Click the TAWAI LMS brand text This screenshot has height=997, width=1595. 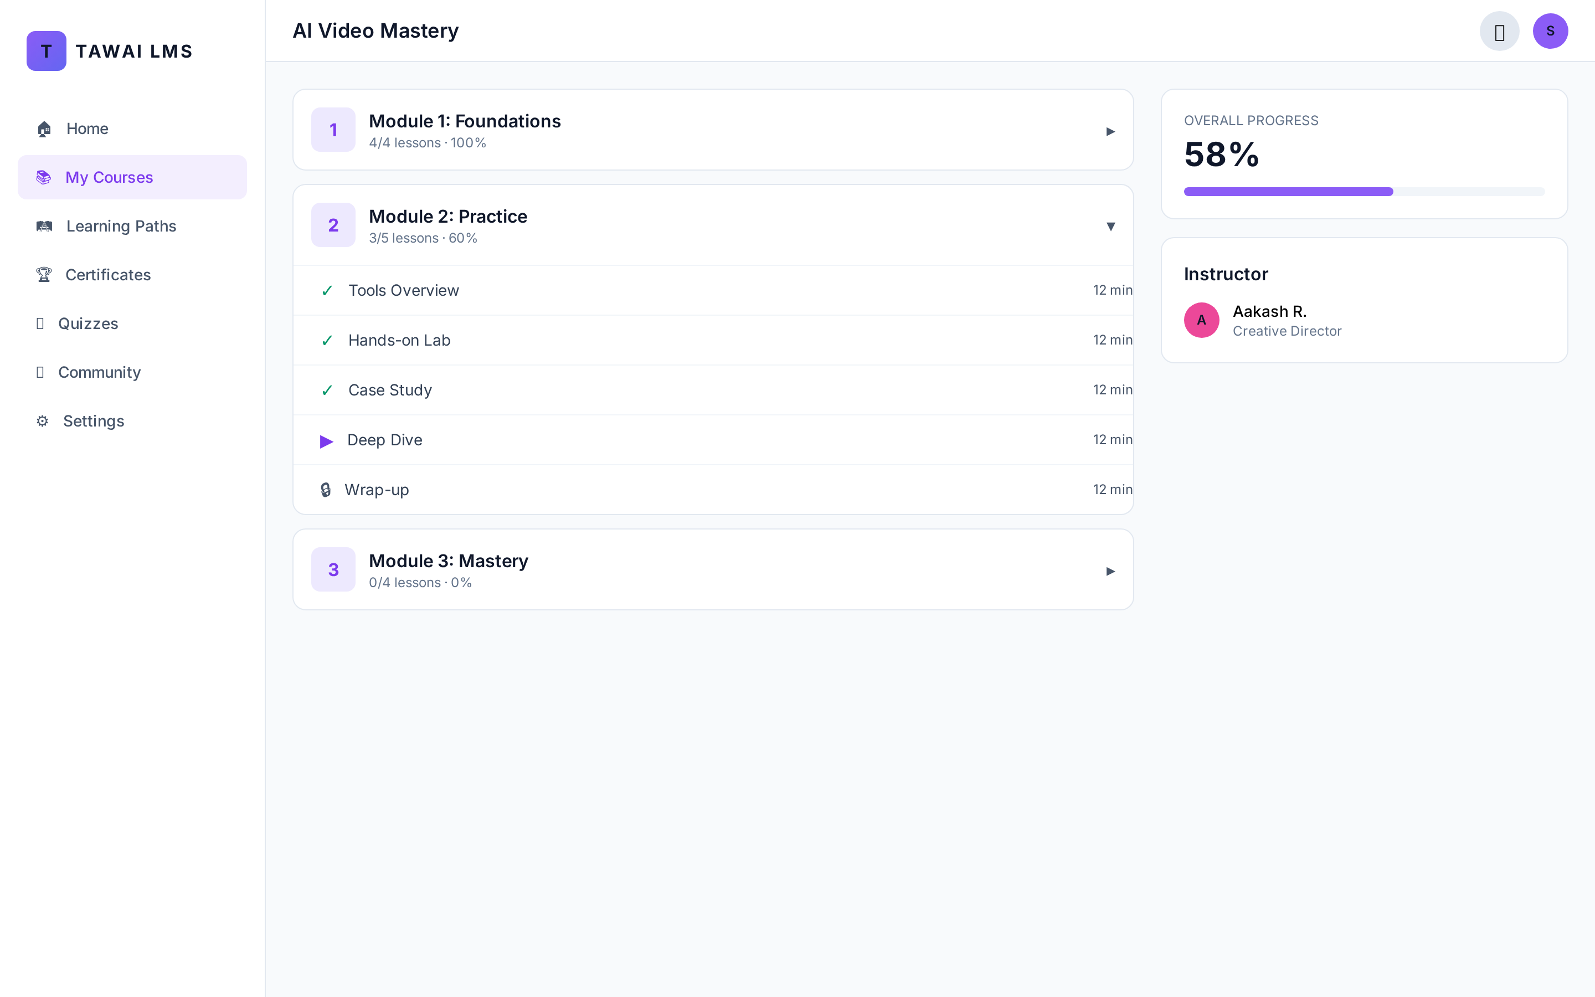135,52
